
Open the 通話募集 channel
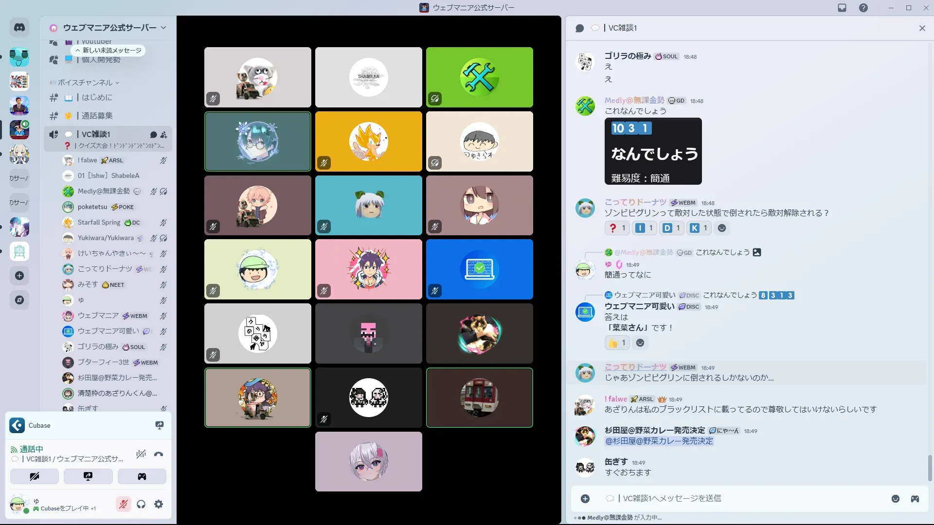[97, 116]
